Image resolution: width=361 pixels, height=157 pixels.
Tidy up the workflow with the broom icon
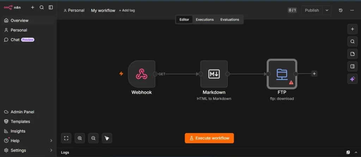(107, 138)
